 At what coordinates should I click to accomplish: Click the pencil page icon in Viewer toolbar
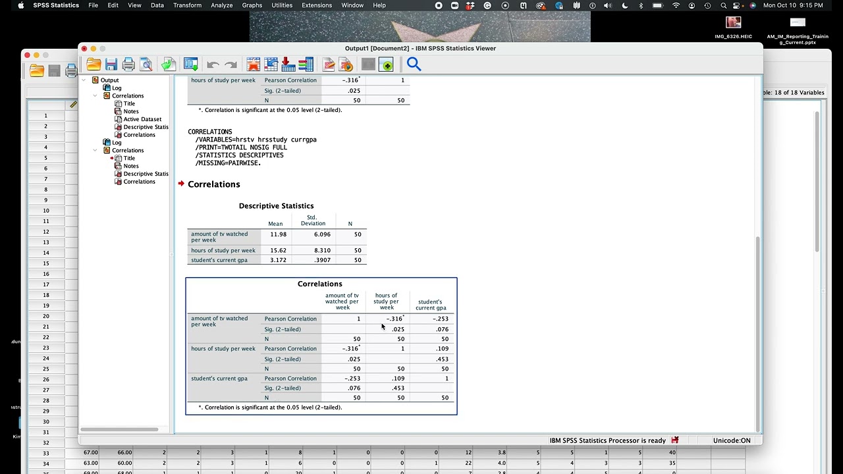point(329,64)
